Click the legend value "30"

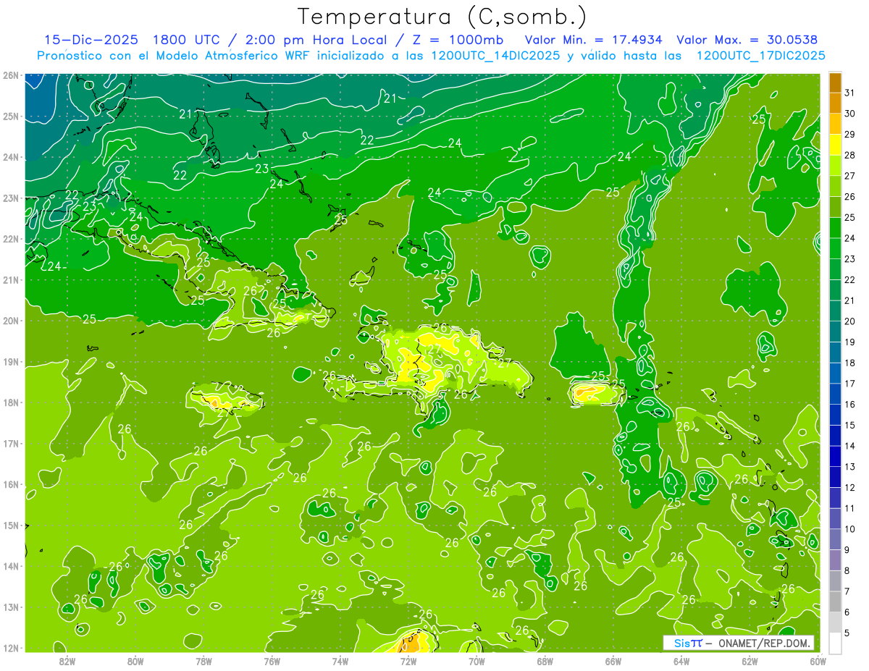pos(849,113)
